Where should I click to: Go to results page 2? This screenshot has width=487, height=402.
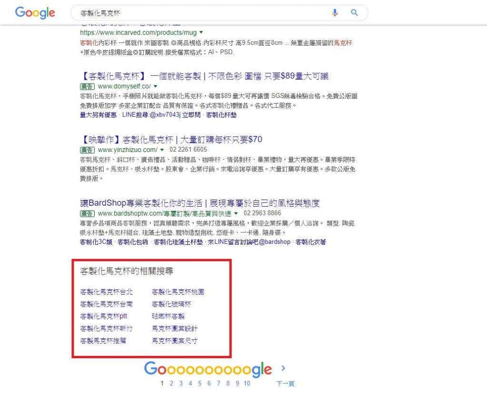pyautogui.click(x=171, y=383)
